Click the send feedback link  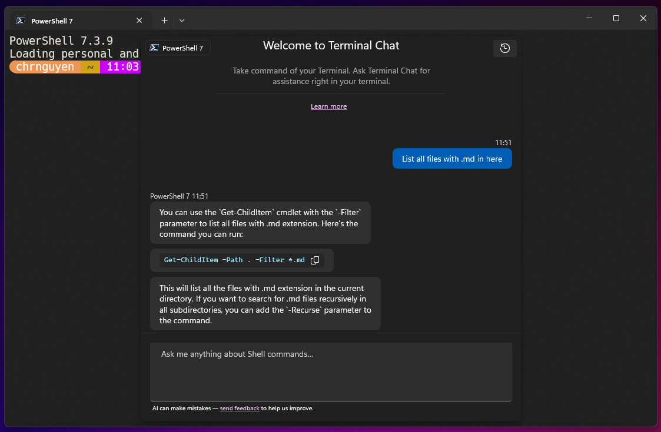pyautogui.click(x=240, y=408)
